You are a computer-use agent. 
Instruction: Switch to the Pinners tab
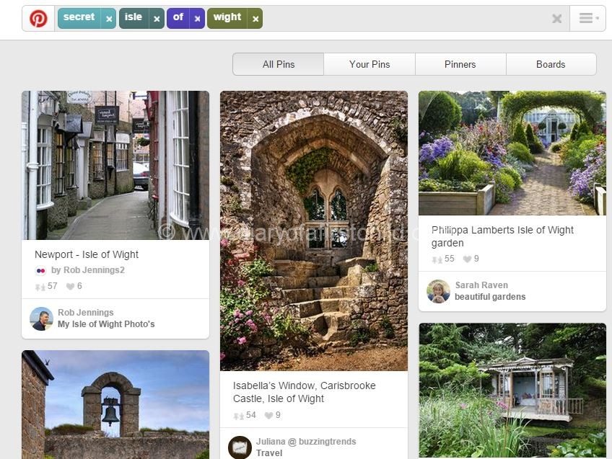point(460,64)
